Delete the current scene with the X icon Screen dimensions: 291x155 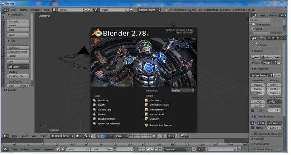point(131,9)
